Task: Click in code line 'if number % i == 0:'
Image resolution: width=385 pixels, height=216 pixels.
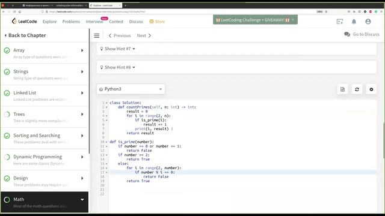Action: 155,172
